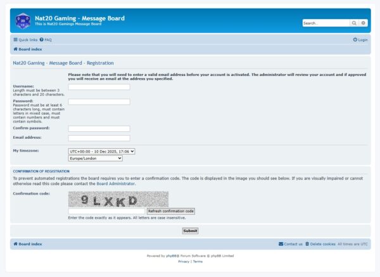The height and width of the screenshot is (277, 380).
Task: Click the Login power icon link
Action: pyautogui.click(x=360, y=39)
